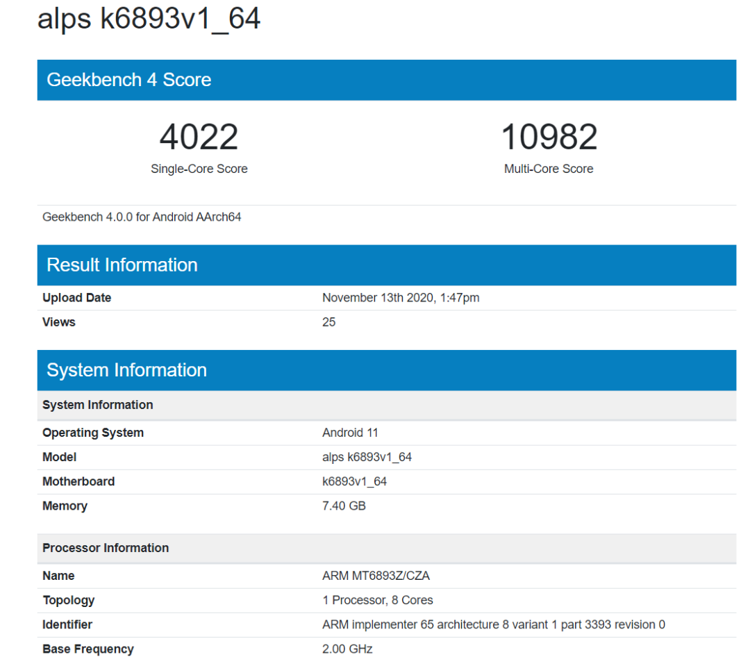Select the Multi-Core Score label
The height and width of the screenshot is (666, 750).
[x=549, y=169]
